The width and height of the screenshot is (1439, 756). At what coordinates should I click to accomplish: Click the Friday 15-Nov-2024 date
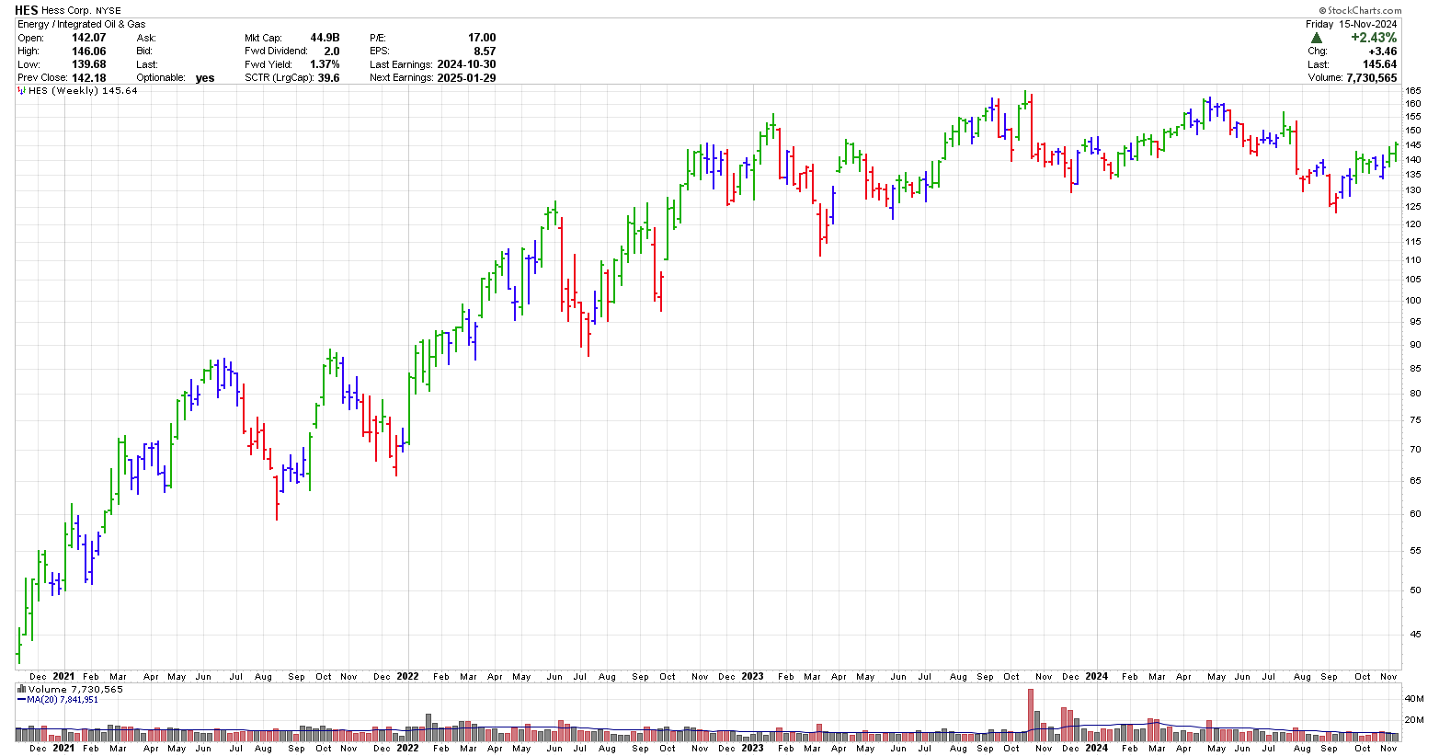click(x=1351, y=24)
